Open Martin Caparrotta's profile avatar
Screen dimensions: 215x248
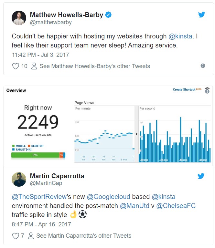[19, 179]
